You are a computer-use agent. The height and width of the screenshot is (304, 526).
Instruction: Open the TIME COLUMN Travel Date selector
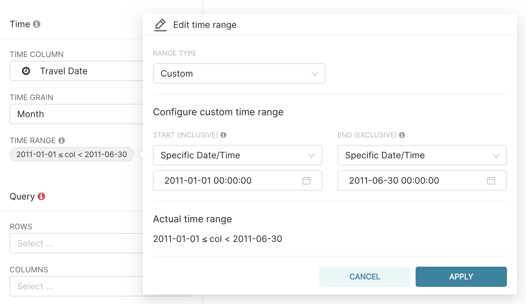(76, 71)
